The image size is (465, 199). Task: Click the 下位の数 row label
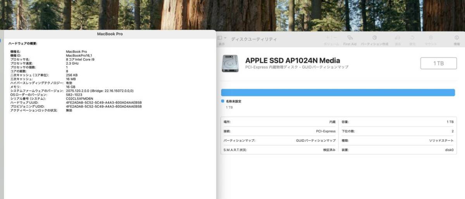coord(348,131)
